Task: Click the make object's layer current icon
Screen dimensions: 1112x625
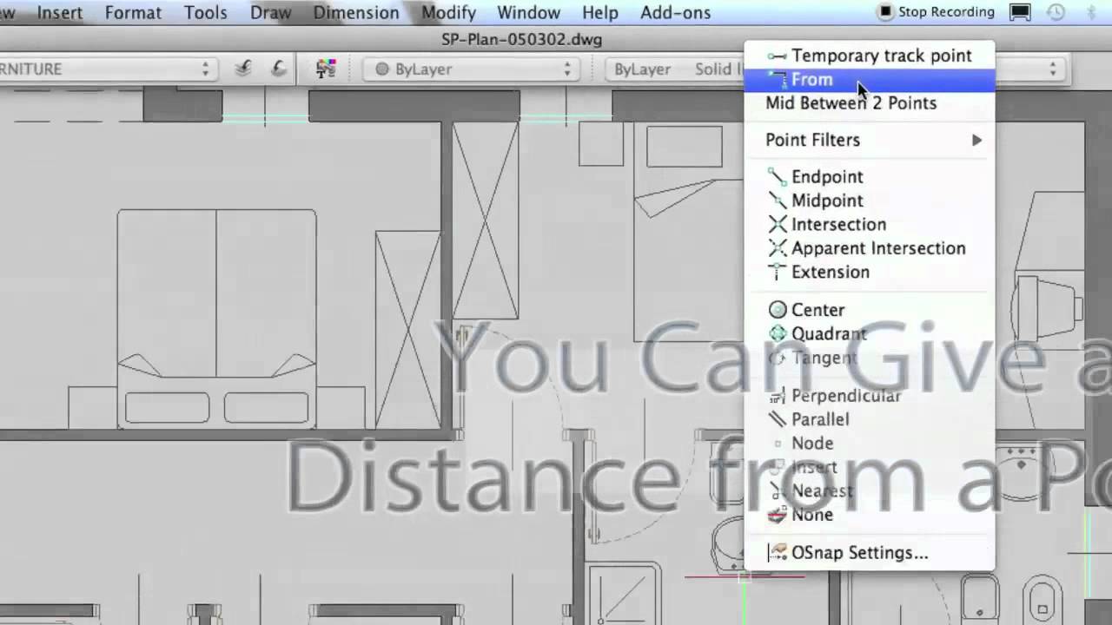Action: 243,69
